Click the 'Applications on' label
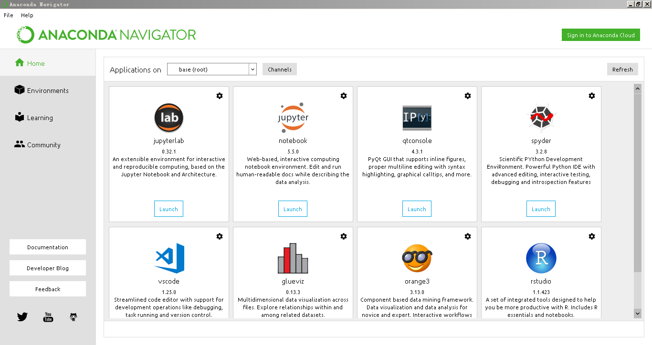Screen dimensions: 652x345 (136, 70)
